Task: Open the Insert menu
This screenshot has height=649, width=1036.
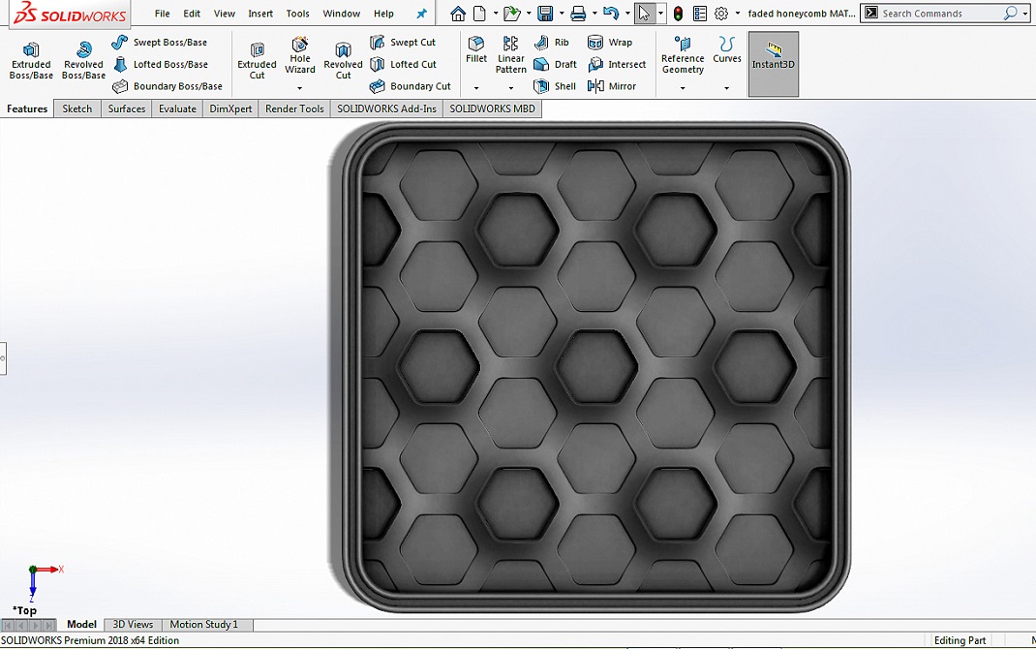Action: click(260, 14)
